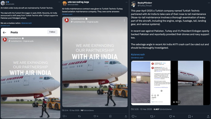Image resolution: width=211 pixels, height=119 pixels.
Task: Open more options on BeakyPlinderr's tweet
Action: (209, 3)
